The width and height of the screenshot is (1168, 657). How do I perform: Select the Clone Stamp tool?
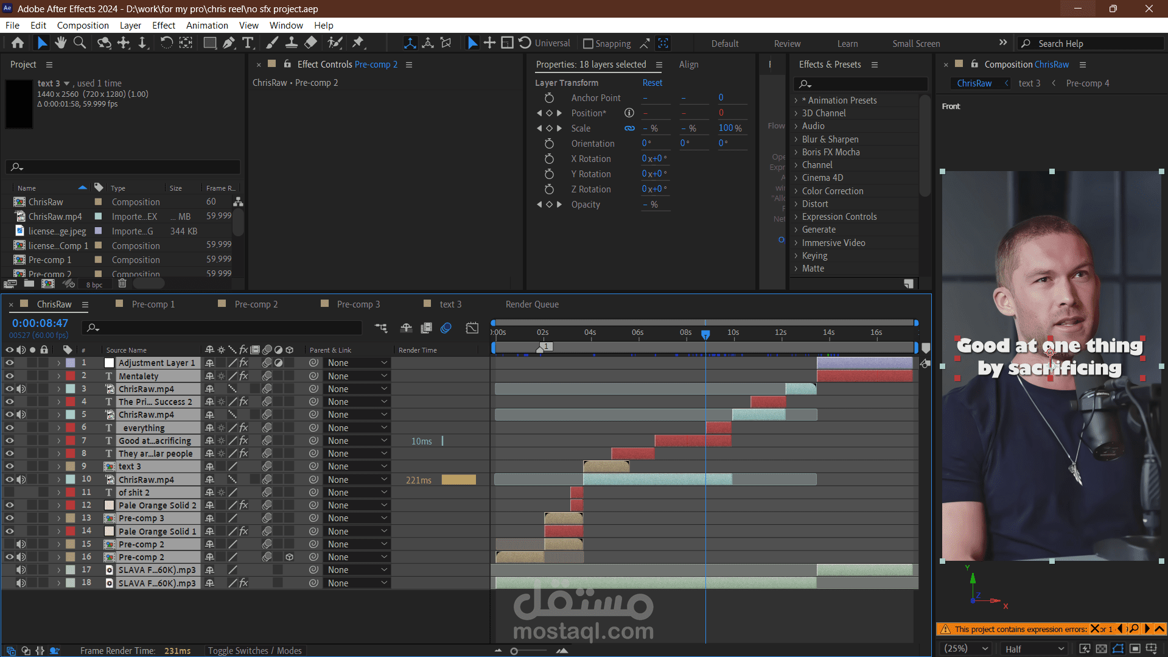coord(292,43)
